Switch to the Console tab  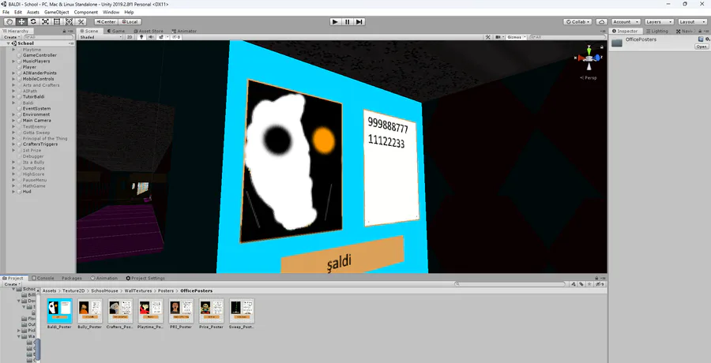43,279
